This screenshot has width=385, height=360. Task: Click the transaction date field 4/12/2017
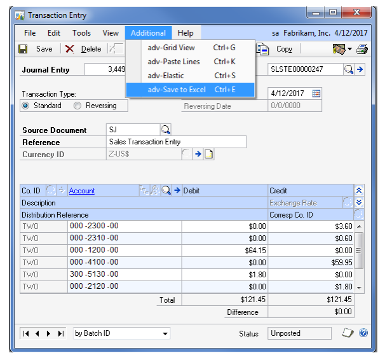coord(290,93)
